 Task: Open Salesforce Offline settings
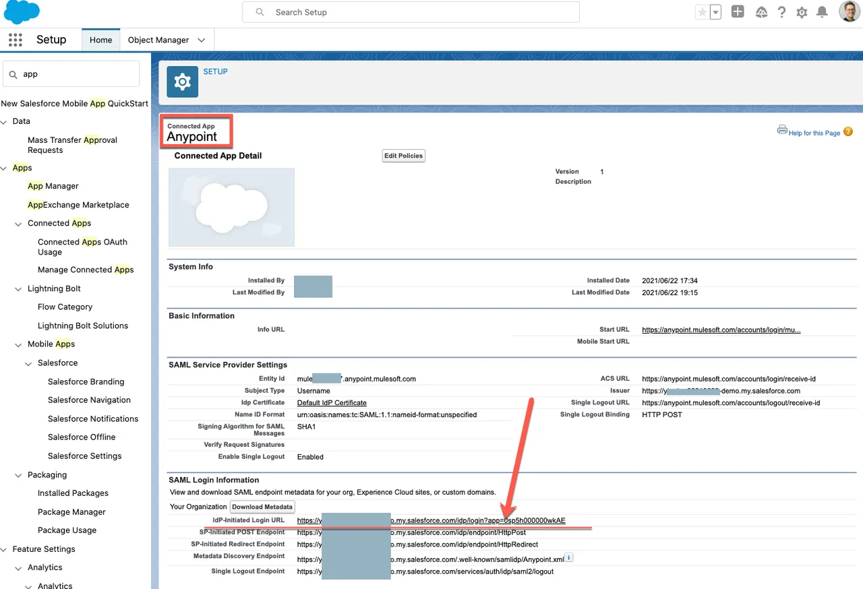click(x=82, y=437)
